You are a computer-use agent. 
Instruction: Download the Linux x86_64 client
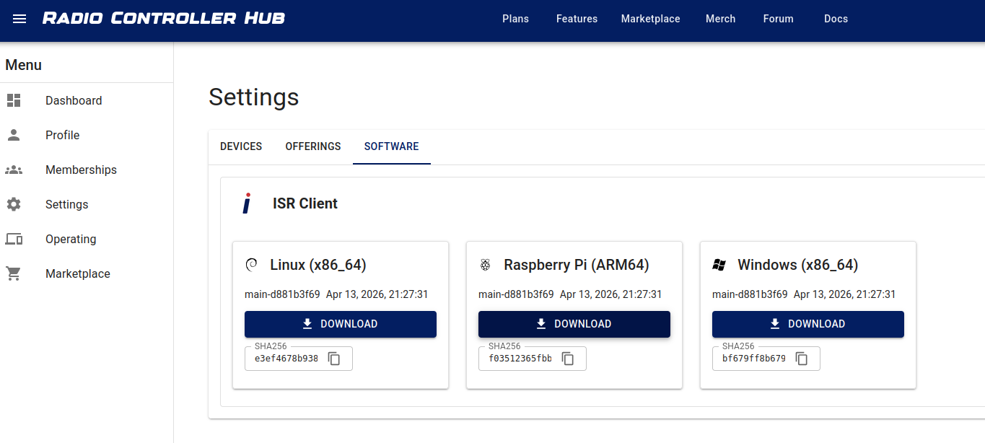[341, 324]
